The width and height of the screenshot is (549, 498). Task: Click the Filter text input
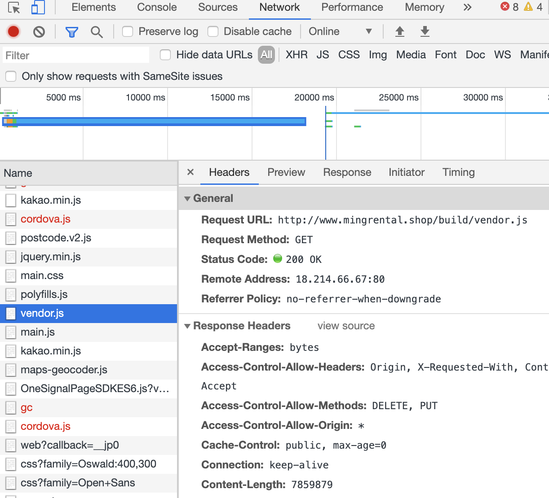76,55
